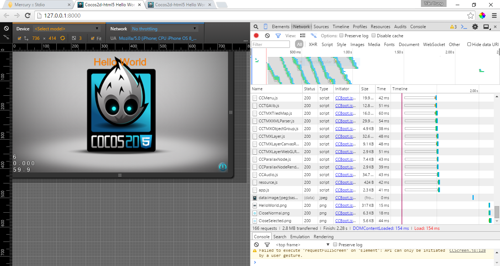Select the resource.js request row
500x266 pixels.
click(373, 182)
